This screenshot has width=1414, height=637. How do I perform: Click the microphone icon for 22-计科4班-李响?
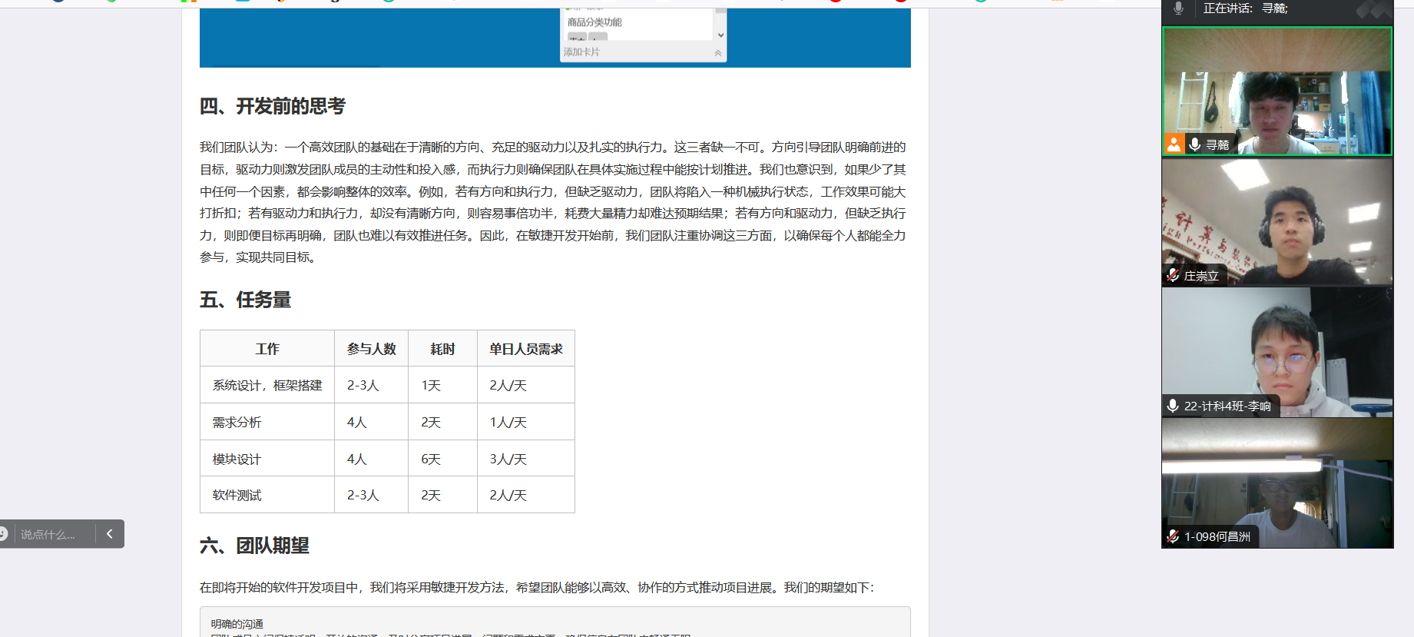[x=1173, y=406]
